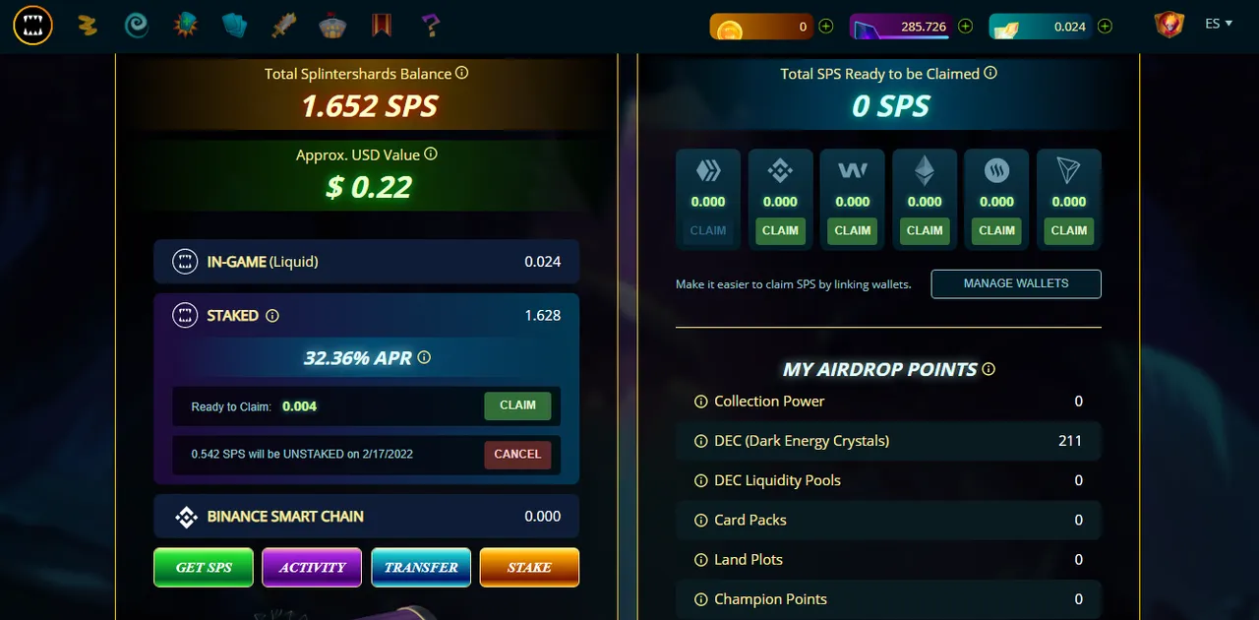
Task: Show info icon for My Airdrop Points
Action: [989, 369]
